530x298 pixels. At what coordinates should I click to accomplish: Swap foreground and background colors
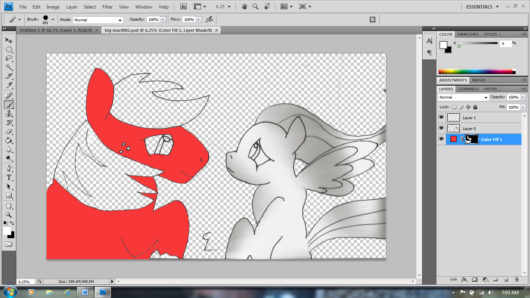point(12,223)
